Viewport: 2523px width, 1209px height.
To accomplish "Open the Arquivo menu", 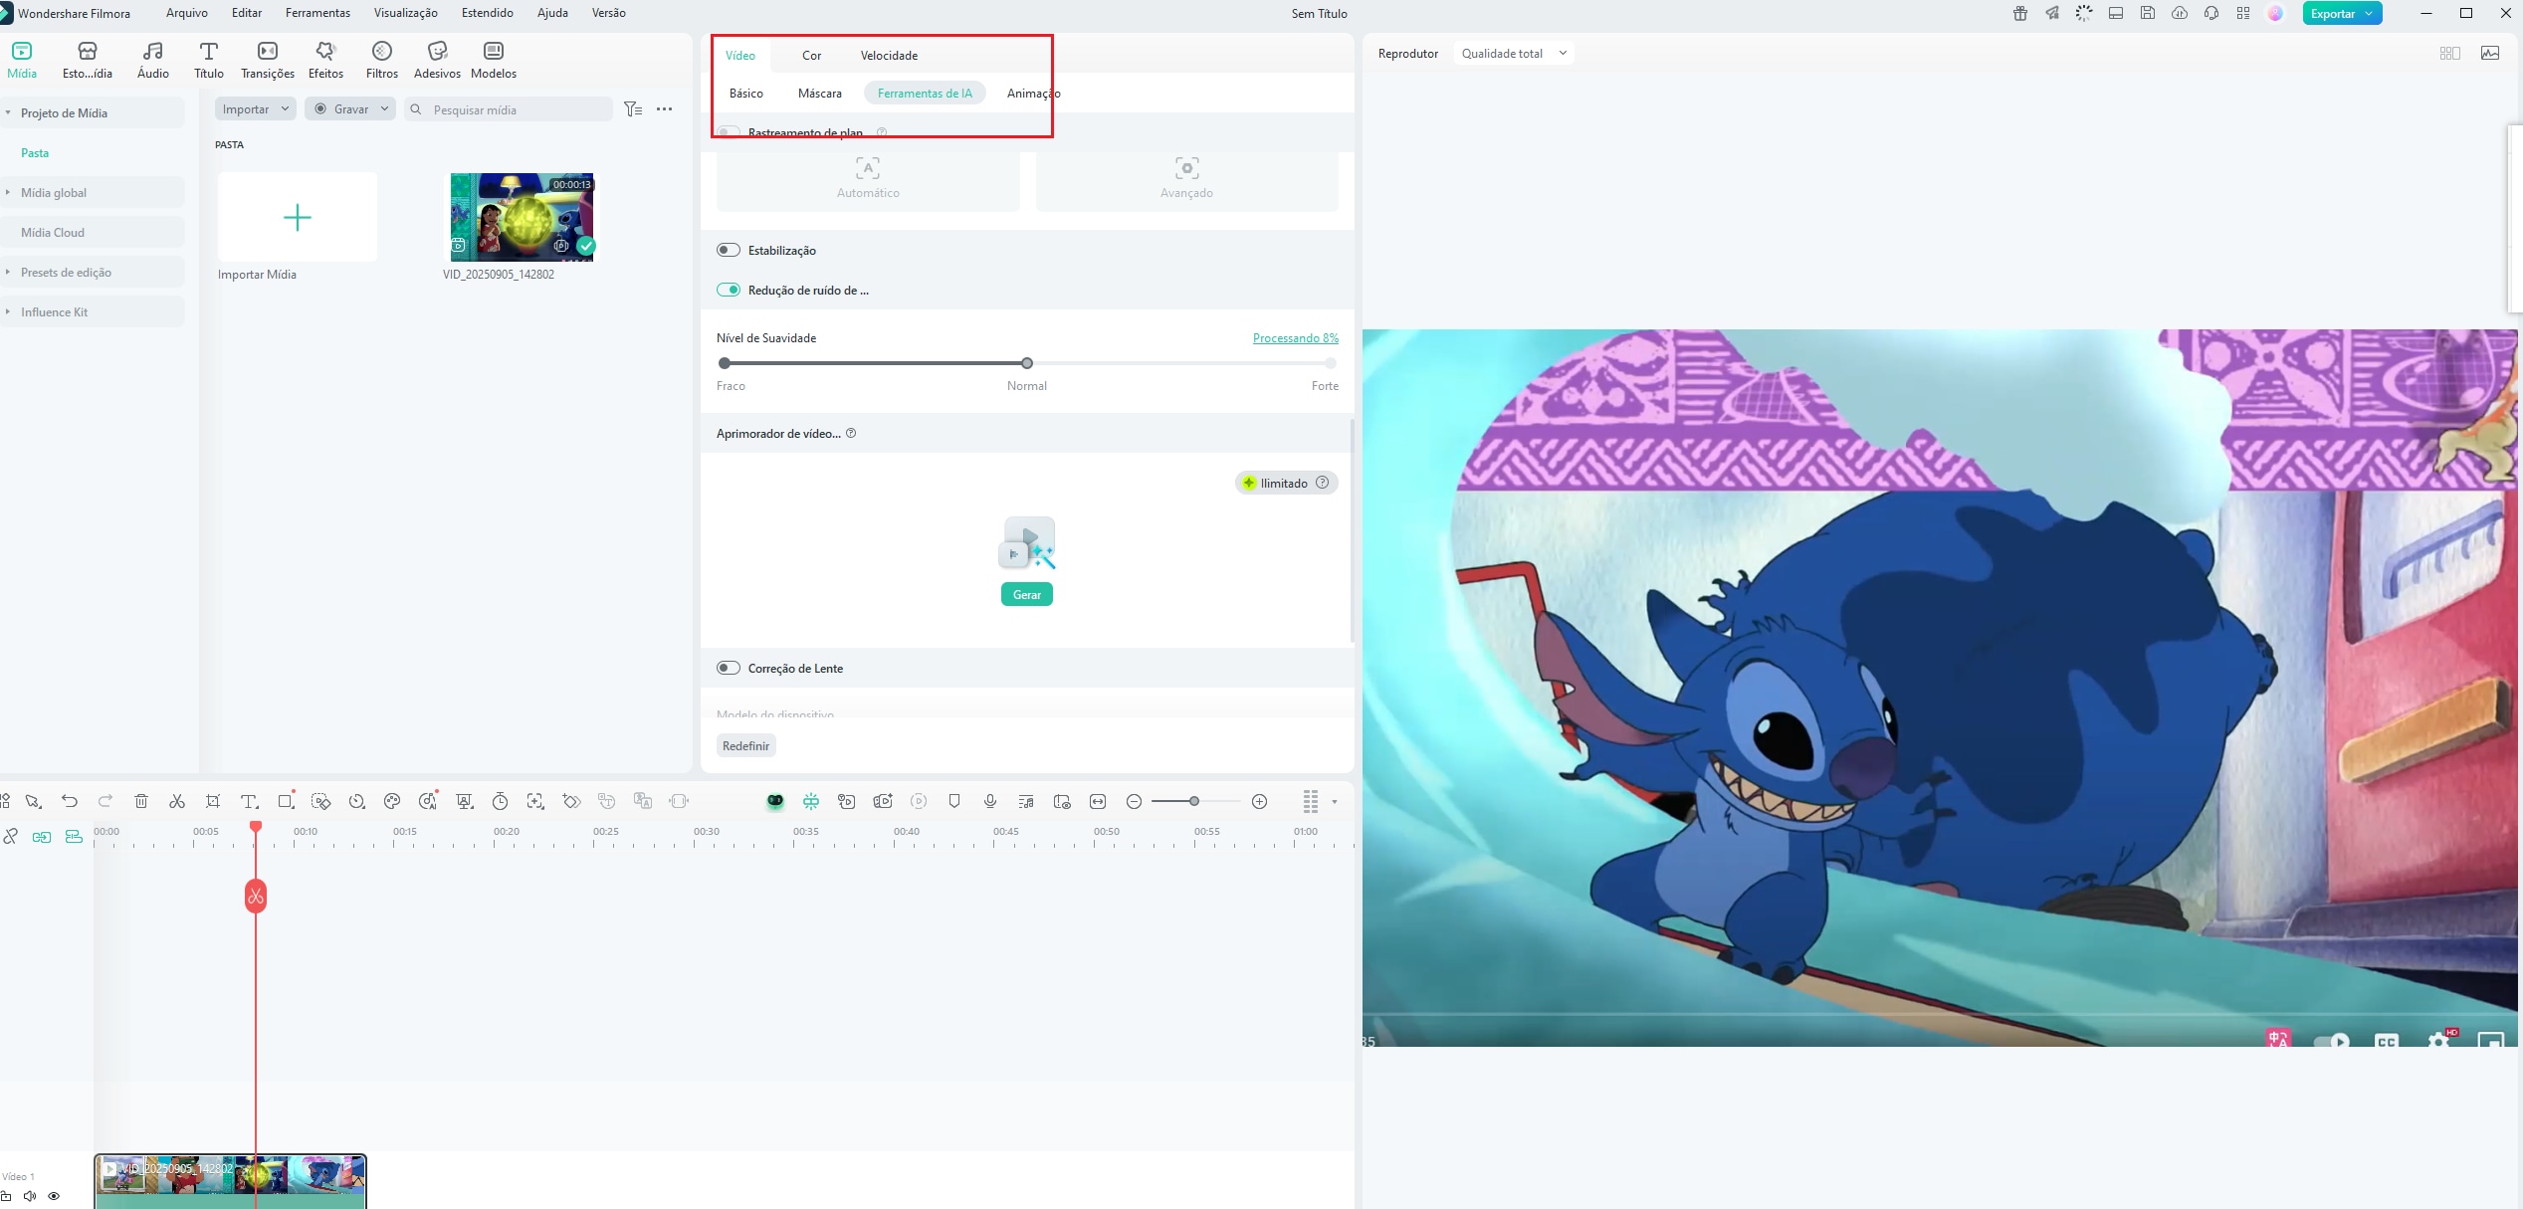I will [187, 13].
